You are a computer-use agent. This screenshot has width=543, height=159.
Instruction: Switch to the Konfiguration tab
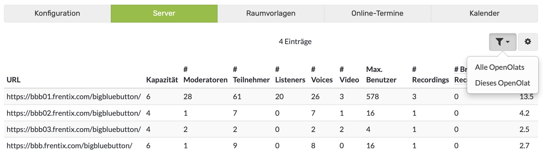57,13
